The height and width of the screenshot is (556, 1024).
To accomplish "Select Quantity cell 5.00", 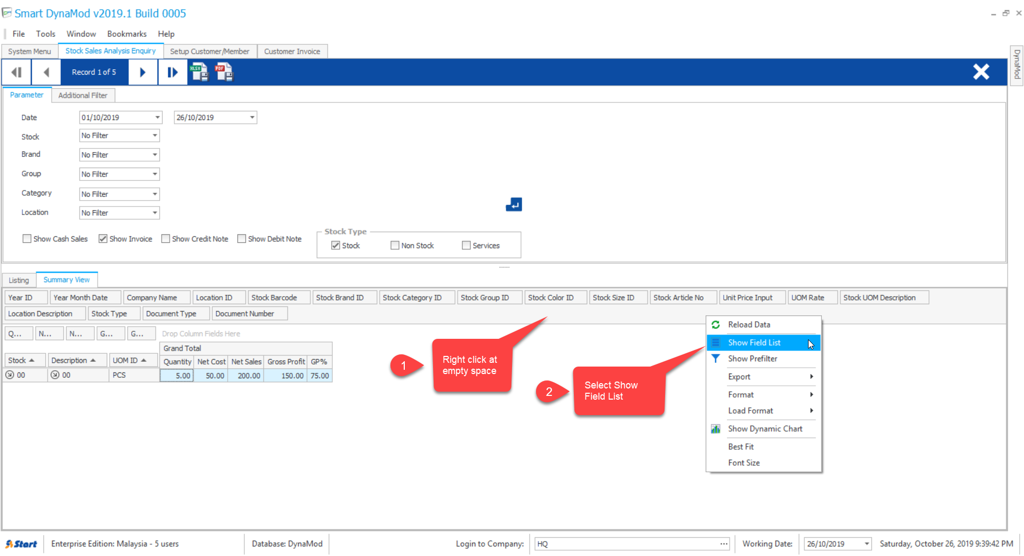I will point(177,376).
